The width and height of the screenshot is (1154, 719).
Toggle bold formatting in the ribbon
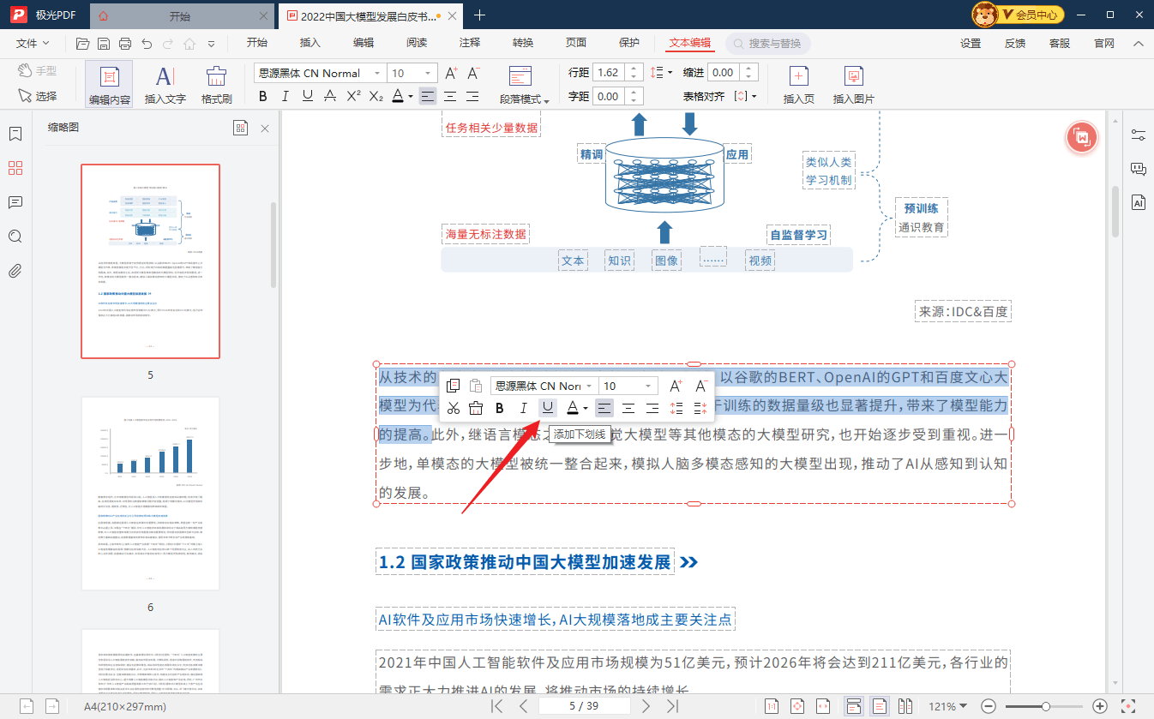tap(263, 97)
